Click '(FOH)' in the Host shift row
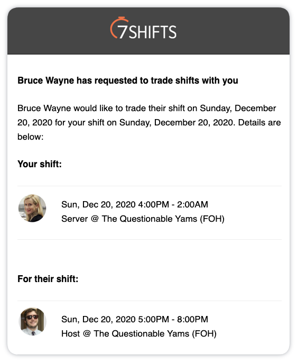The width and height of the screenshot is (297, 362). pos(205,333)
